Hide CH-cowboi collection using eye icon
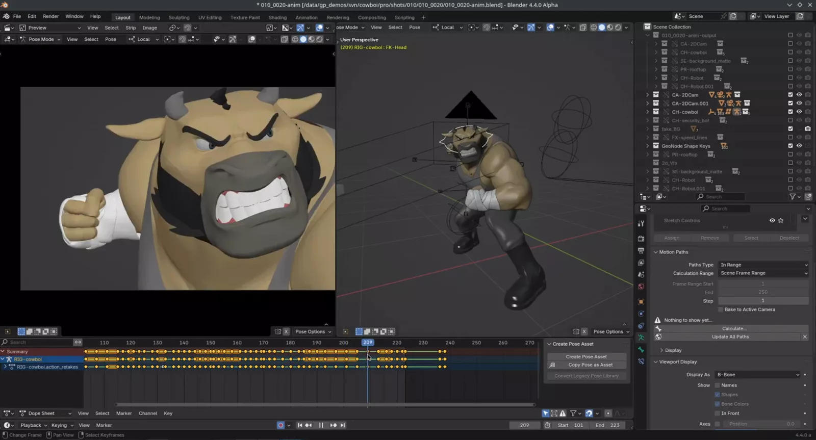 (x=799, y=112)
